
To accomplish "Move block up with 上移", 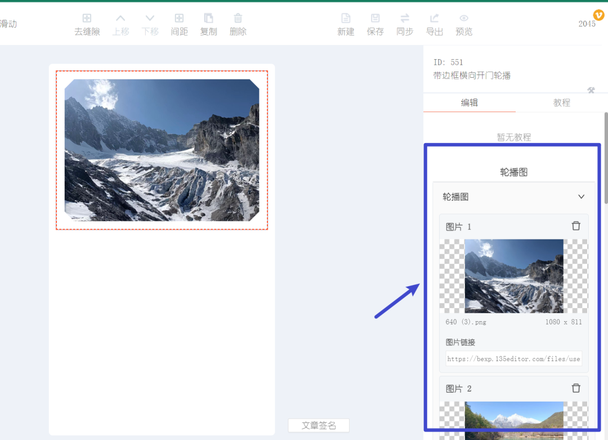I will coord(120,25).
